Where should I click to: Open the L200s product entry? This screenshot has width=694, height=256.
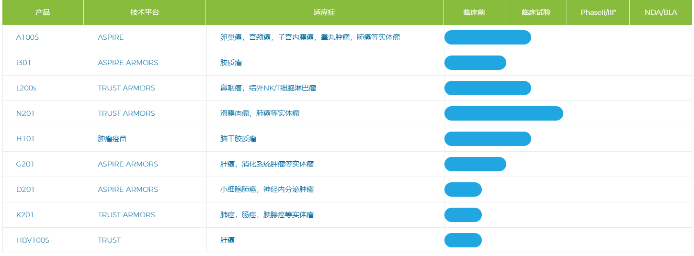click(26, 88)
